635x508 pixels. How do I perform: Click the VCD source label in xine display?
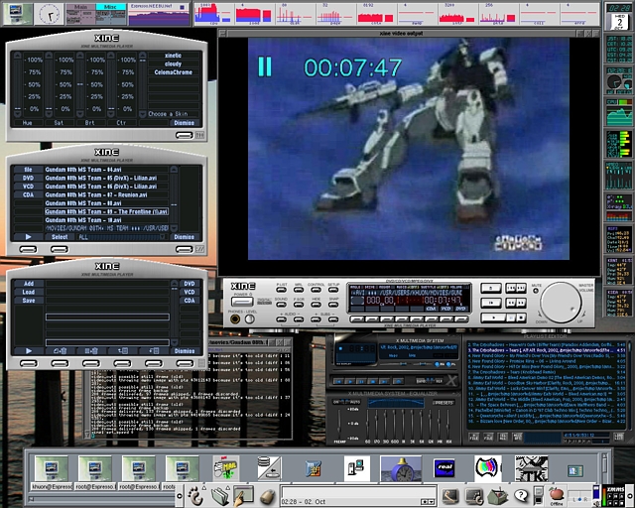[445, 309]
